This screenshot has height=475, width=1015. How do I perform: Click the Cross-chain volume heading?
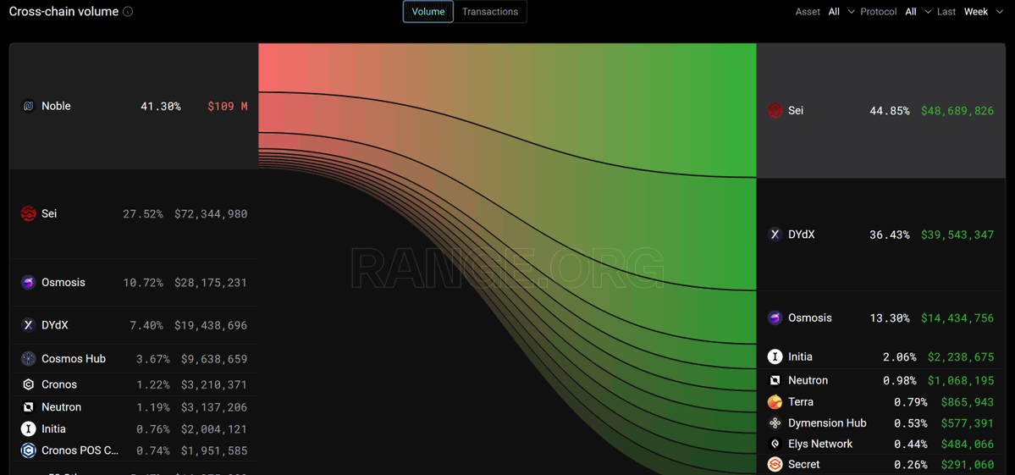point(63,12)
